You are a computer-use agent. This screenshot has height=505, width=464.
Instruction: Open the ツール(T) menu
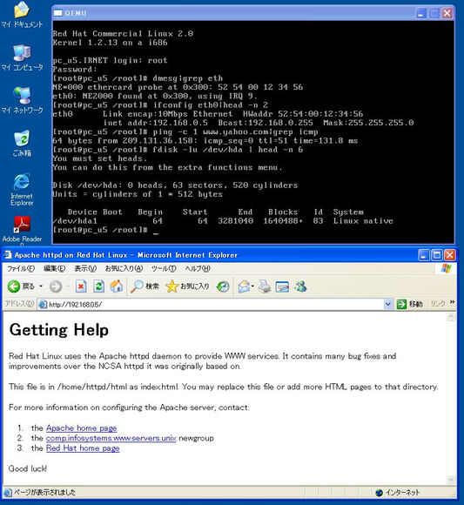(x=164, y=268)
